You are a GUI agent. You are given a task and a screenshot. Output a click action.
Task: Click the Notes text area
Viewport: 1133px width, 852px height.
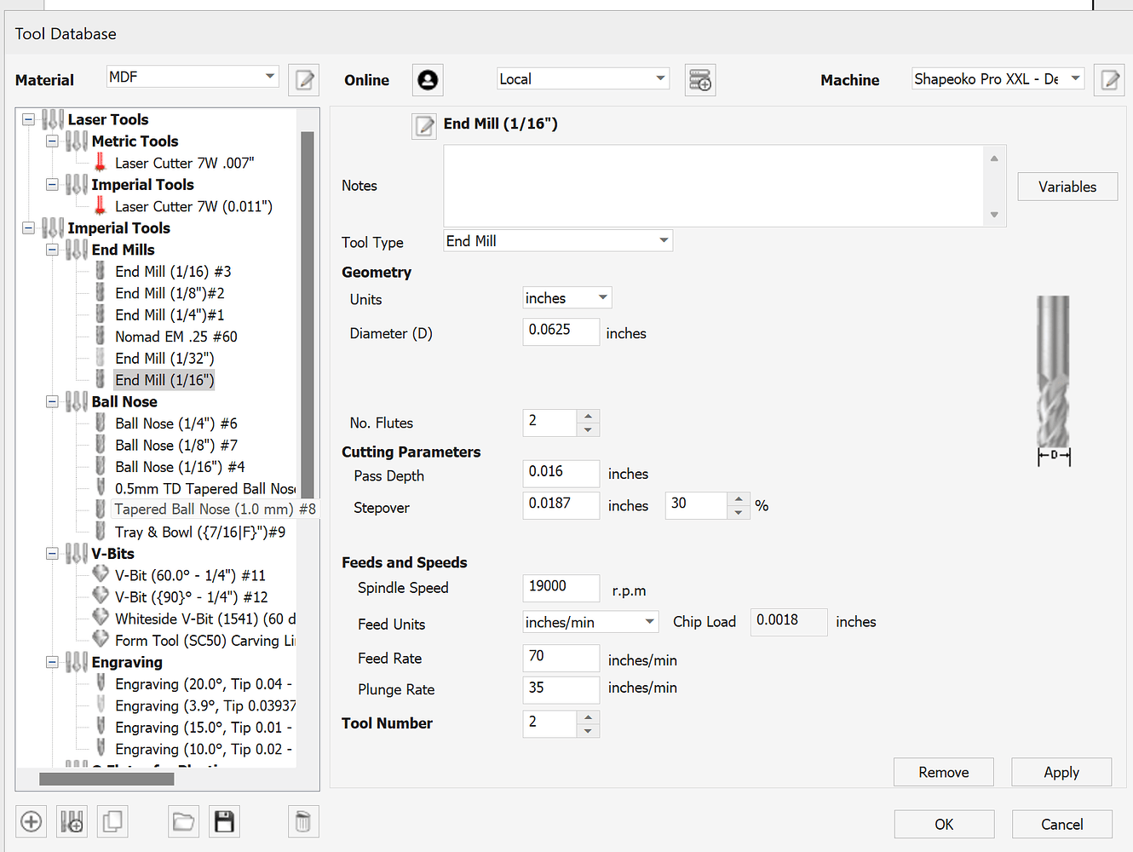point(715,186)
